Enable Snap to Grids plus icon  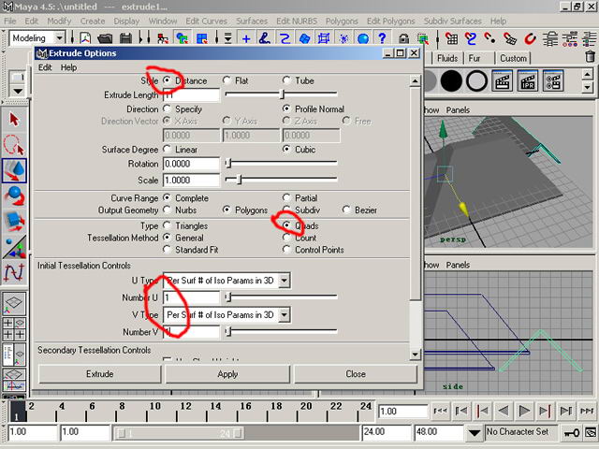pyautogui.click(x=246, y=38)
